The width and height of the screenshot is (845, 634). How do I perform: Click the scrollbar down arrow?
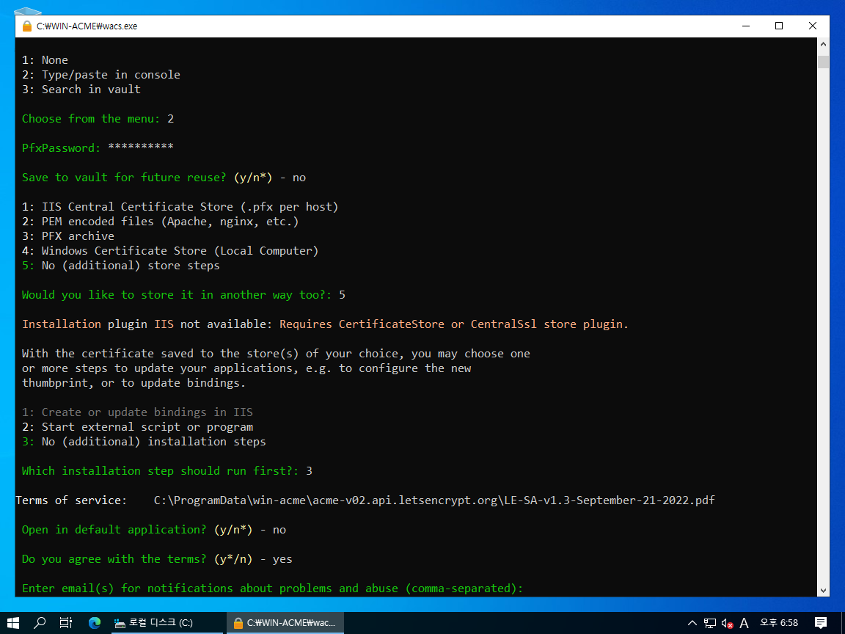point(824,590)
